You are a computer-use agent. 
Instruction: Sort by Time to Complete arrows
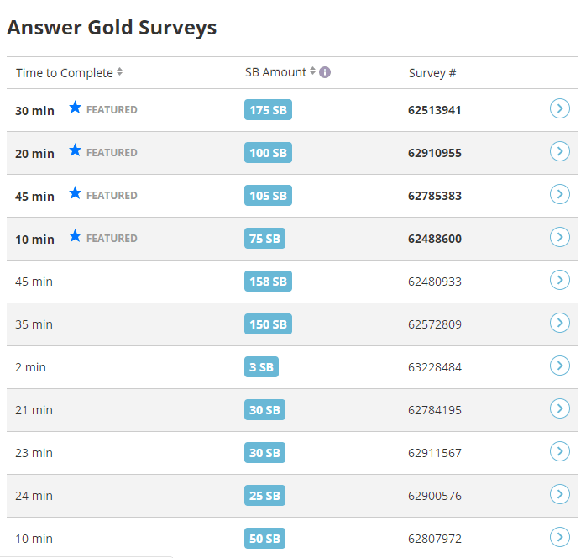click(x=119, y=71)
